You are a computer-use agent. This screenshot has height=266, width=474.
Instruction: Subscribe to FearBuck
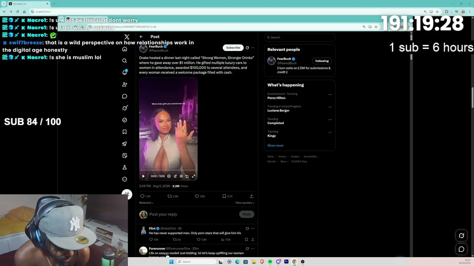coord(233,48)
